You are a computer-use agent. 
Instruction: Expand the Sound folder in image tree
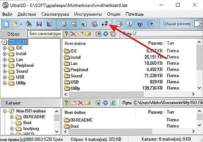(x=4, y=71)
